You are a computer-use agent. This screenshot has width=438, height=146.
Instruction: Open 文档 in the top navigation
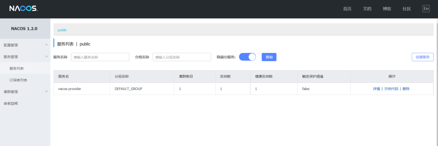(367, 9)
